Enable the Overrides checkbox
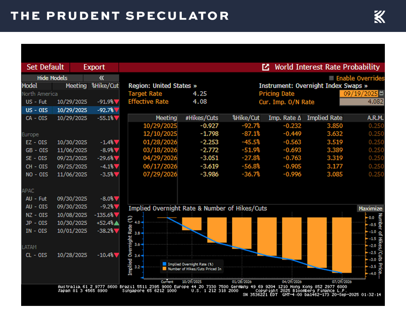Image resolution: width=406 pixels, height=314 pixels. 331,78
